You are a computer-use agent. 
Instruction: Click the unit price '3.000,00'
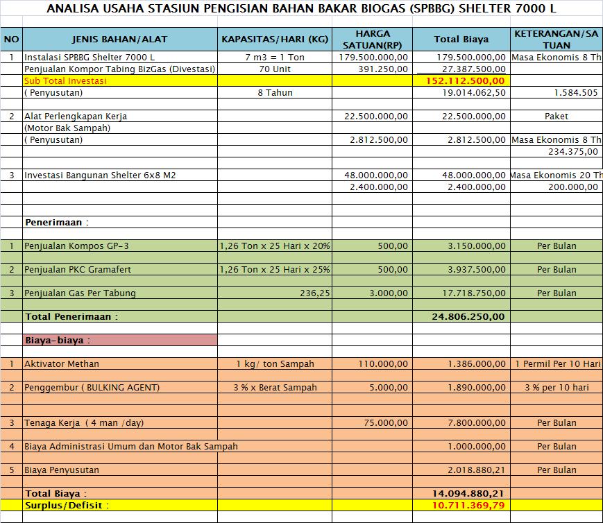pos(389,293)
